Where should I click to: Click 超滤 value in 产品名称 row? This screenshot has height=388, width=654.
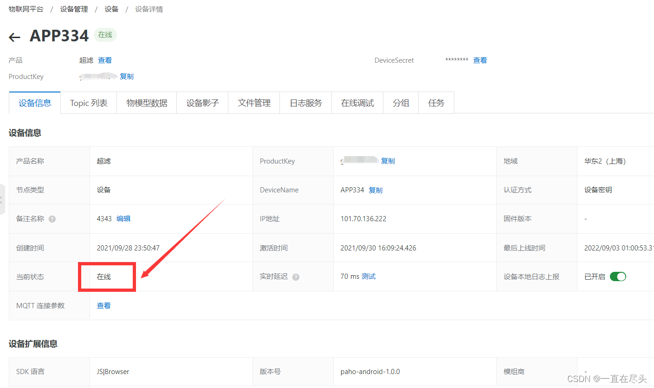[x=104, y=161]
